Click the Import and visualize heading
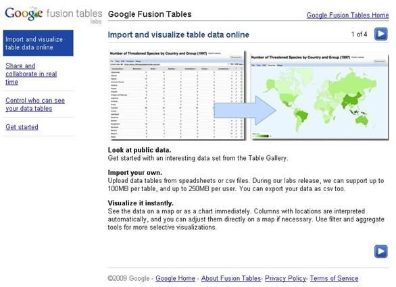 pos(178,34)
